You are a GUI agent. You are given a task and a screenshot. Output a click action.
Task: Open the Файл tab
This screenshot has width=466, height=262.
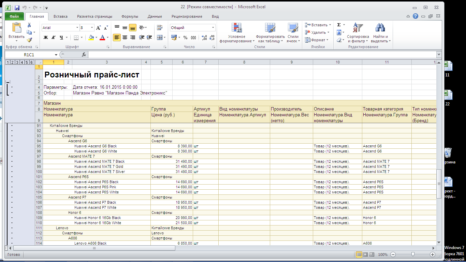click(14, 16)
